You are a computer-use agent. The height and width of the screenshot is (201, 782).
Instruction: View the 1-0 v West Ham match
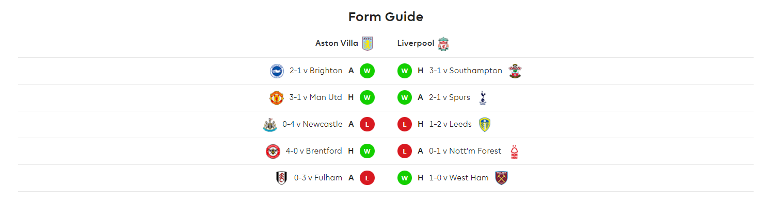pos(459,178)
